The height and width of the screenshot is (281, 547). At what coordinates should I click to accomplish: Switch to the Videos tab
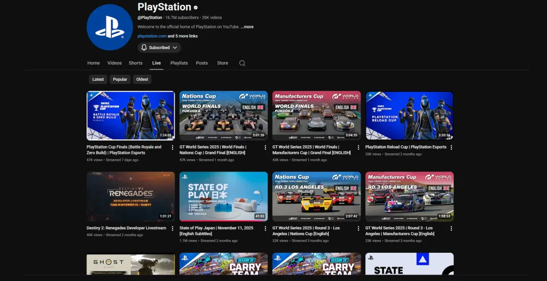[114, 63]
